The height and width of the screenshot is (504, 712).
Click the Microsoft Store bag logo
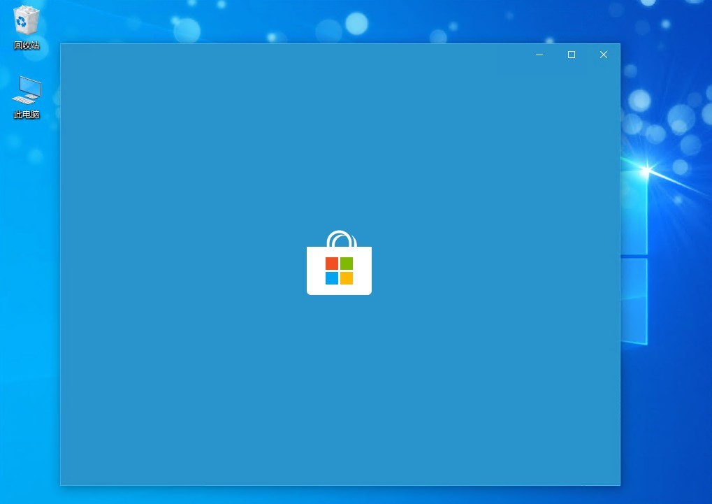(x=339, y=263)
